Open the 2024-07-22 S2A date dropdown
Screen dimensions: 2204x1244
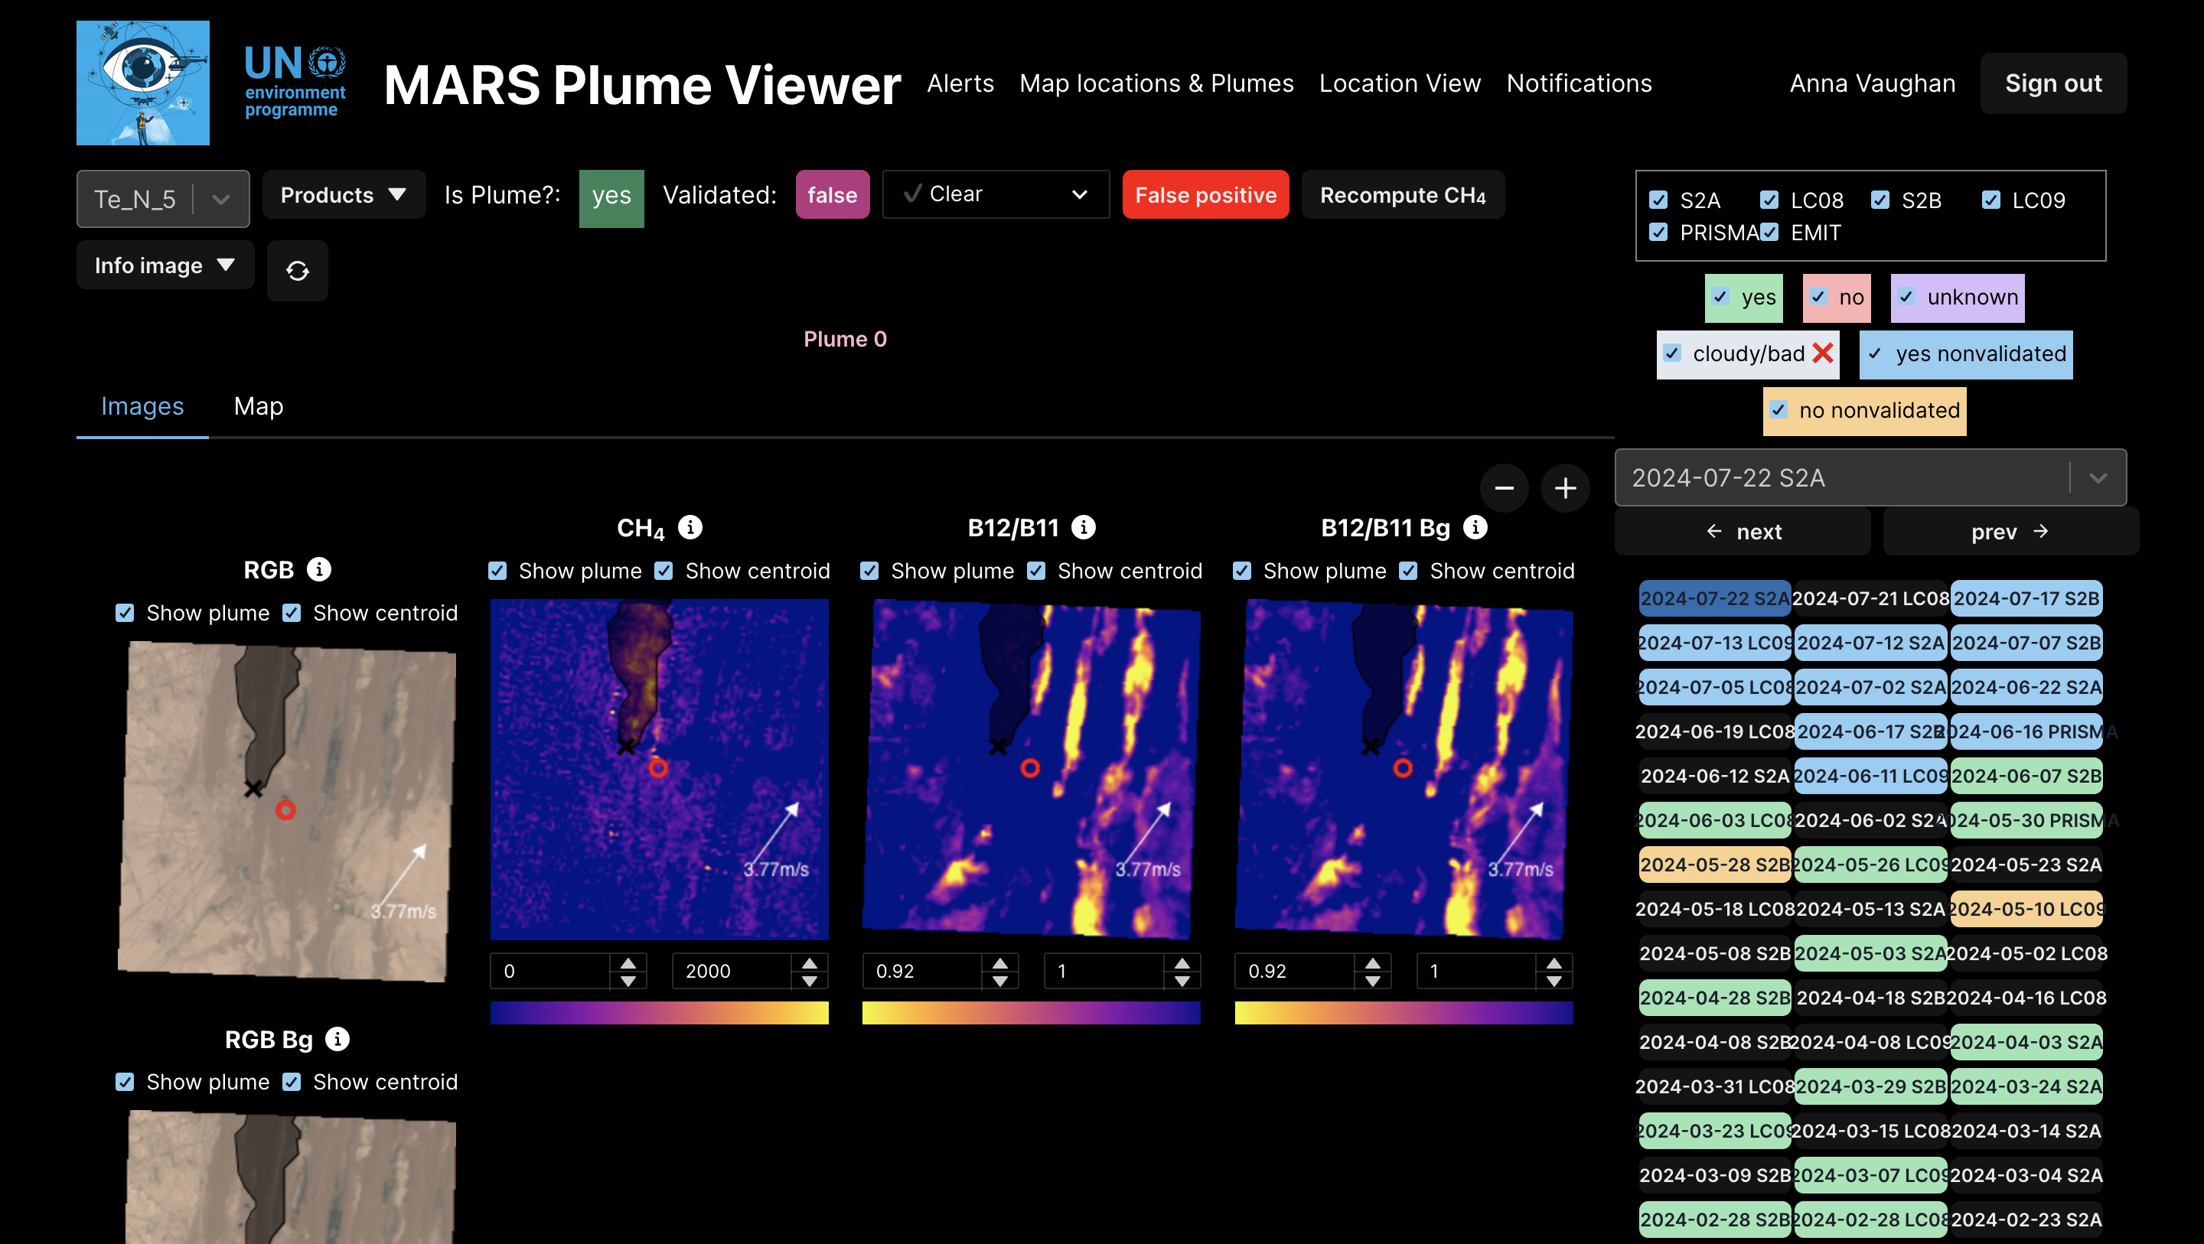pos(1870,477)
